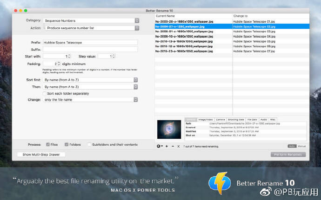Select the Image/Video info tab

click(x=206, y=120)
